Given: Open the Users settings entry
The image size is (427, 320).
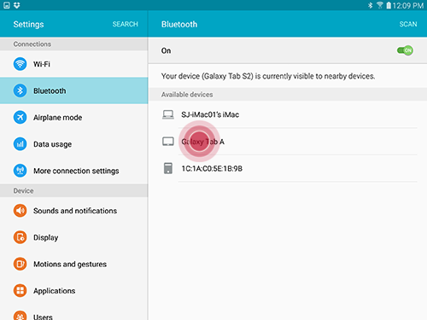Looking at the screenshot, I should tap(74, 312).
